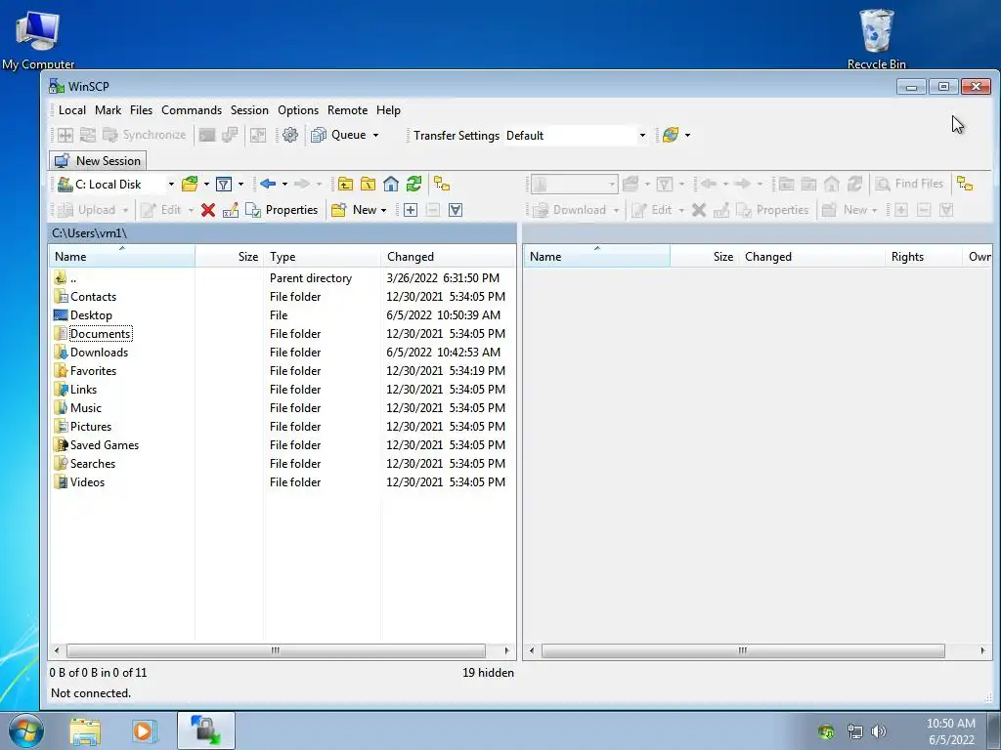Toggle local directory tree icon
This screenshot has width=1001, height=750.
click(x=442, y=185)
